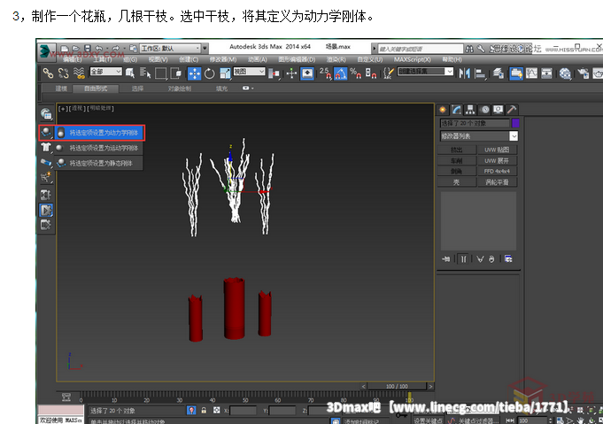Open the 动画(A) menu
The width and height of the screenshot is (603, 424).
[258, 59]
